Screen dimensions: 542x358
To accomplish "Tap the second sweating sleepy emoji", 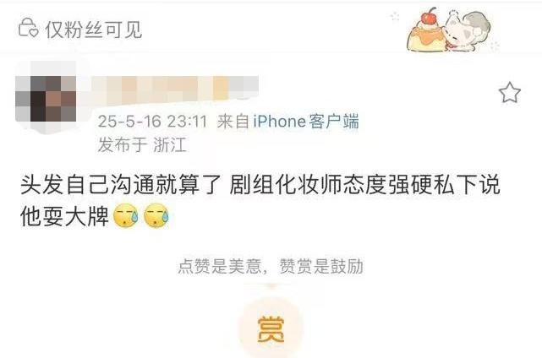I will click(x=156, y=216).
